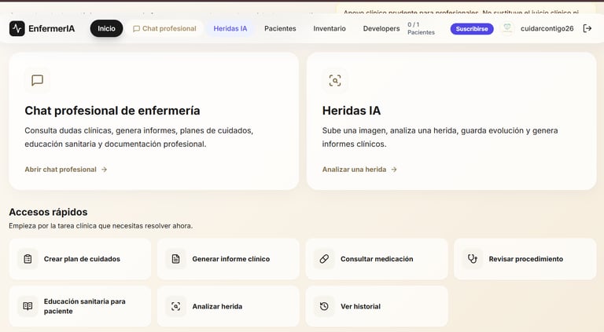Screen dimensions: 604x332
Task: Click the stethoscope icon for procedure
Action: point(472,259)
